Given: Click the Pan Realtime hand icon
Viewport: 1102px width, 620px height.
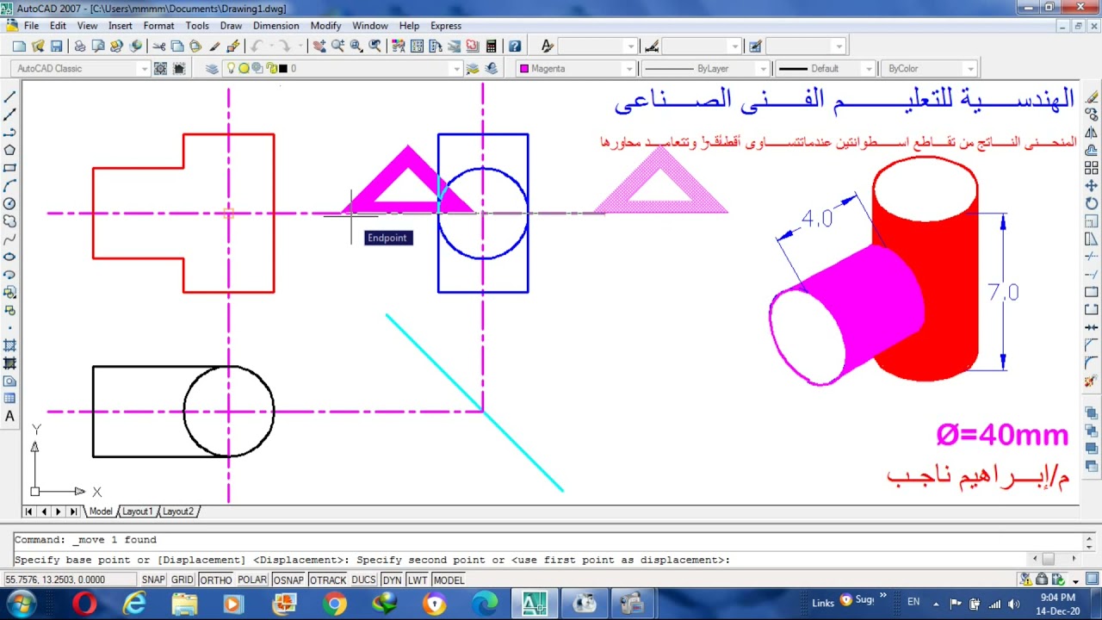Looking at the screenshot, I should [319, 46].
